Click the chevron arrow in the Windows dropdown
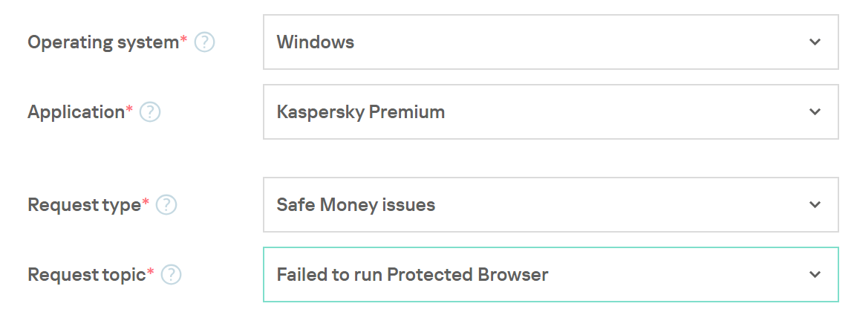 pos(815,42)
